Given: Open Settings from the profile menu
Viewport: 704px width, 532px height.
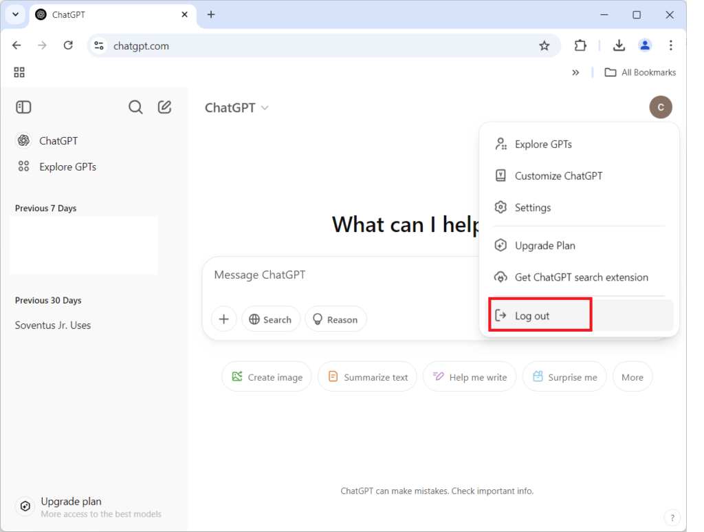Looking at the screenshot, I should coord(579,208).
